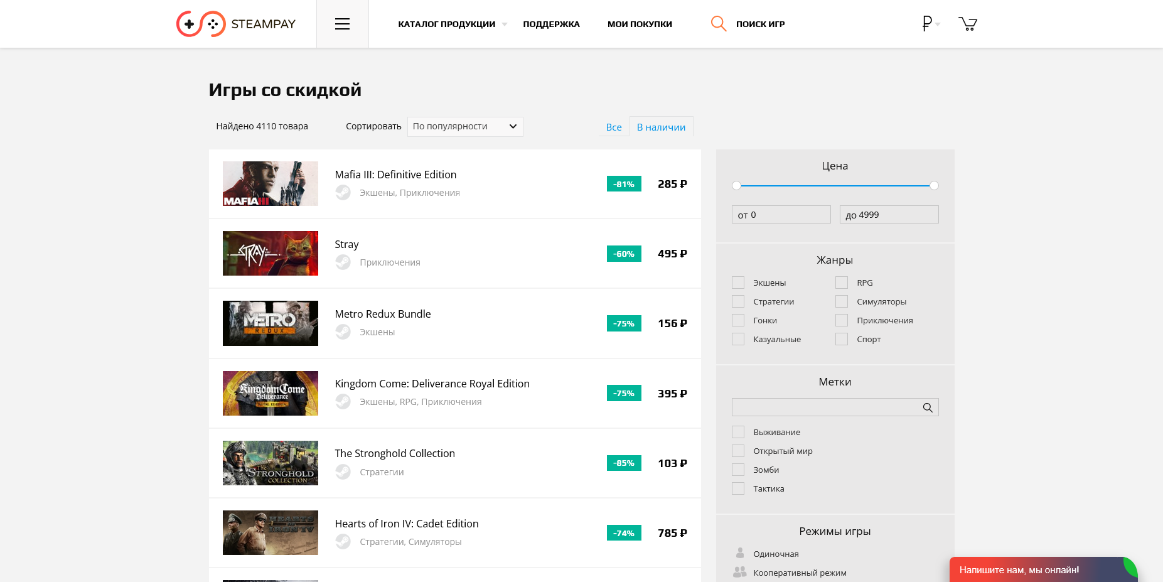Click the Steam icon under Hearts of Iron IV
Viewport: 1163px width, 582px height.
tap(343, 541)
